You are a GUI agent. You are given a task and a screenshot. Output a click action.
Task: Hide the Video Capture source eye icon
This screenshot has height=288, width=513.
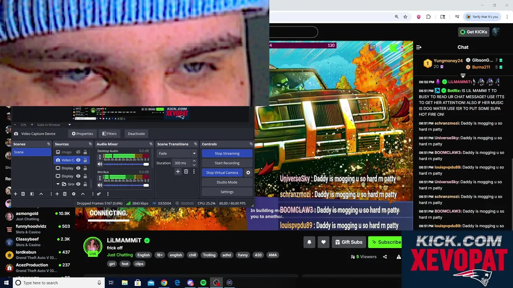(78, 160)
